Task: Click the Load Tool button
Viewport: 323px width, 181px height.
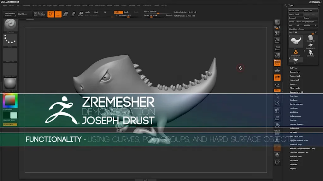Action: [295, 11]
